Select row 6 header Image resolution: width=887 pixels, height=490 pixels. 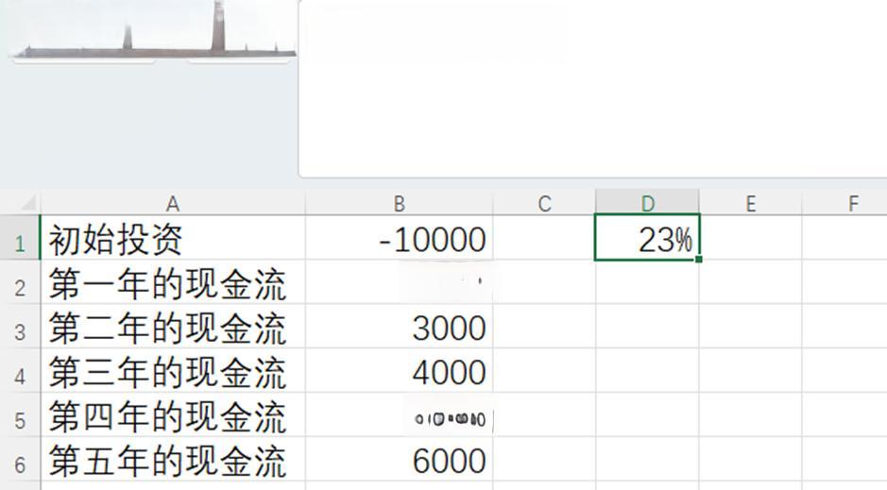[20, 463]
